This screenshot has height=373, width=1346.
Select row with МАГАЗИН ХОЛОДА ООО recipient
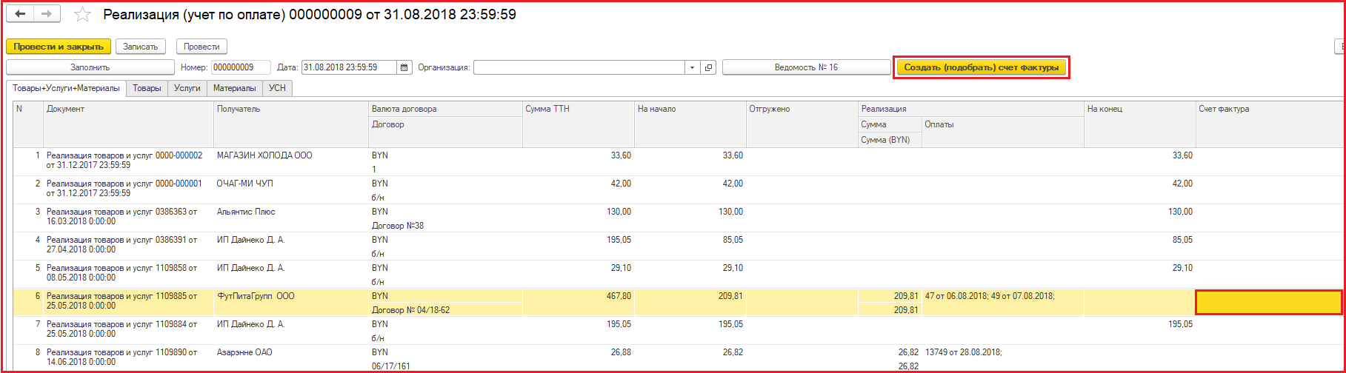(264, 156)
